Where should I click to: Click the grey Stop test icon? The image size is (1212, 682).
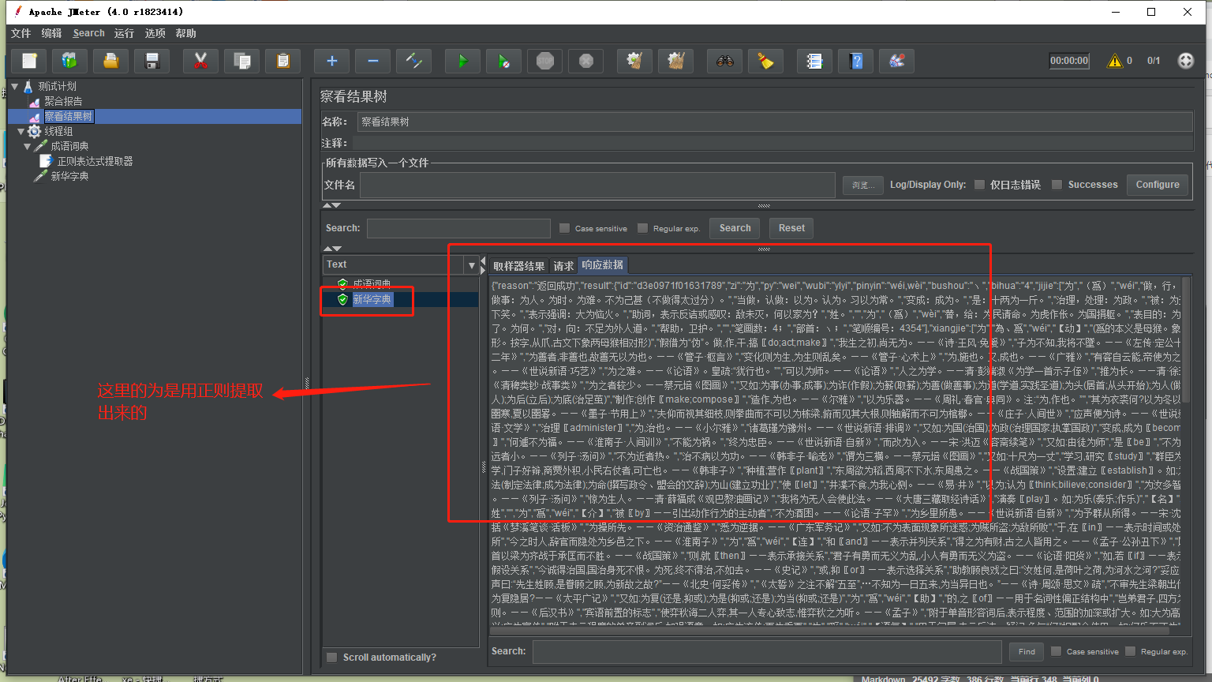(544, 61)
